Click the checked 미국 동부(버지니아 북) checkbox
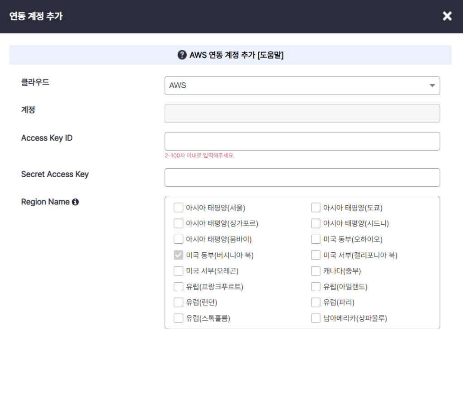Image resolution: width=463 pixels, height=393 pixels. pyautogui.click(x=178, y=255)
